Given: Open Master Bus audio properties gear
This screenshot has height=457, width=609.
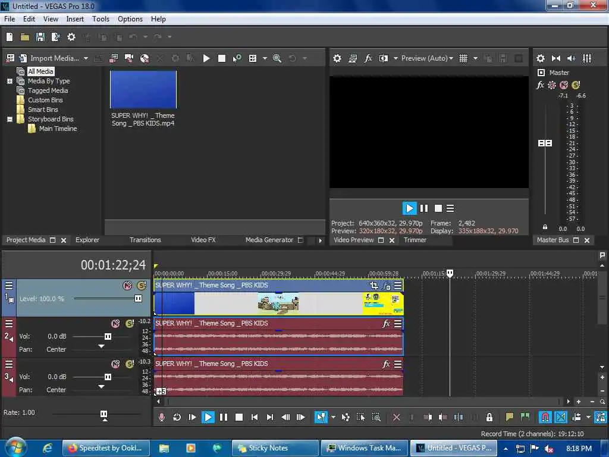Looking at the screenshot, I should coord(540,58).
